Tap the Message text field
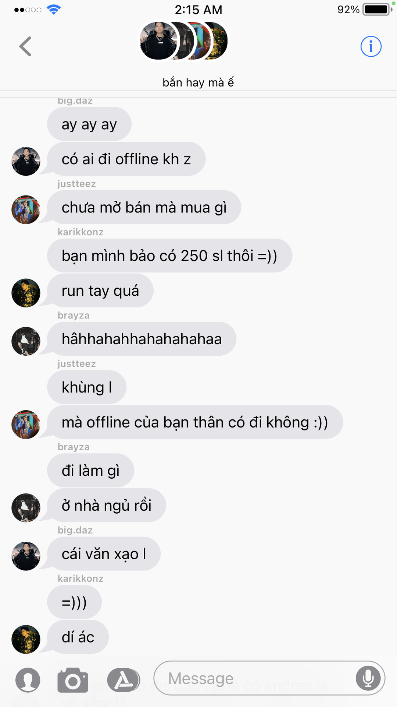This screenshot has height=707, width=397. coord(269,678)
